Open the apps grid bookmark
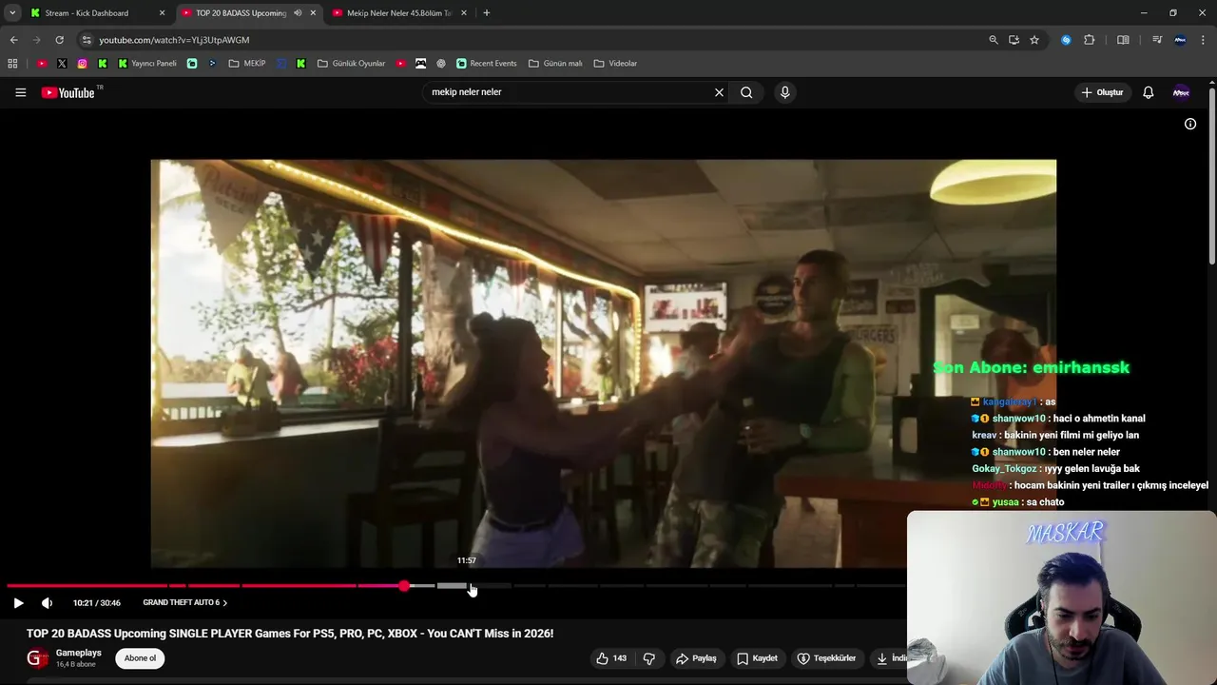The image size is (1217, 685). click(x=12, y=64)
